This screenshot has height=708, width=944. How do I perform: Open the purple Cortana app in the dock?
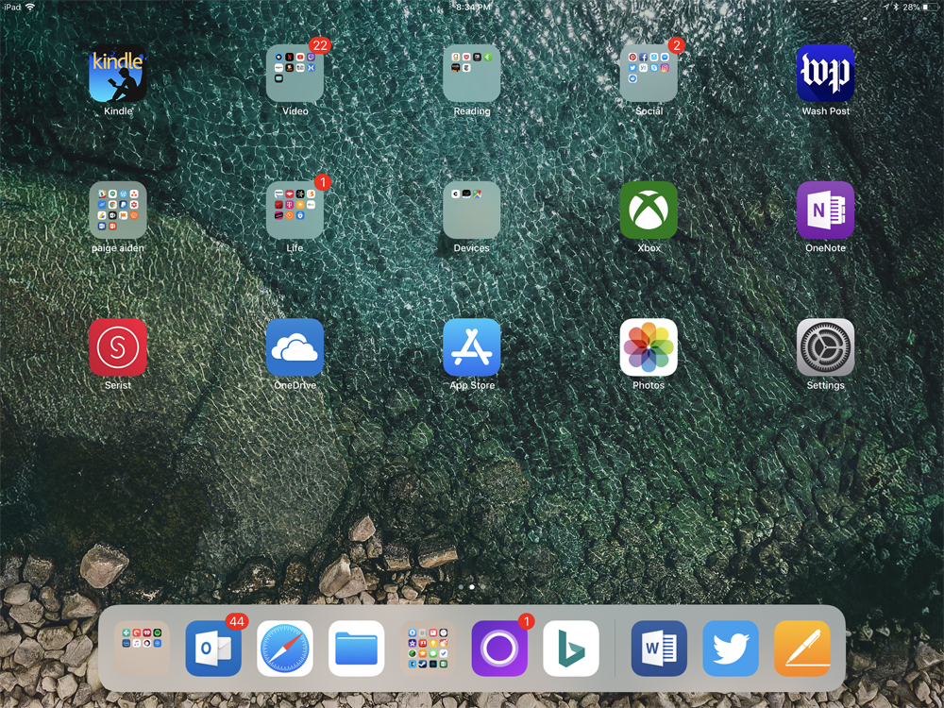499,649
